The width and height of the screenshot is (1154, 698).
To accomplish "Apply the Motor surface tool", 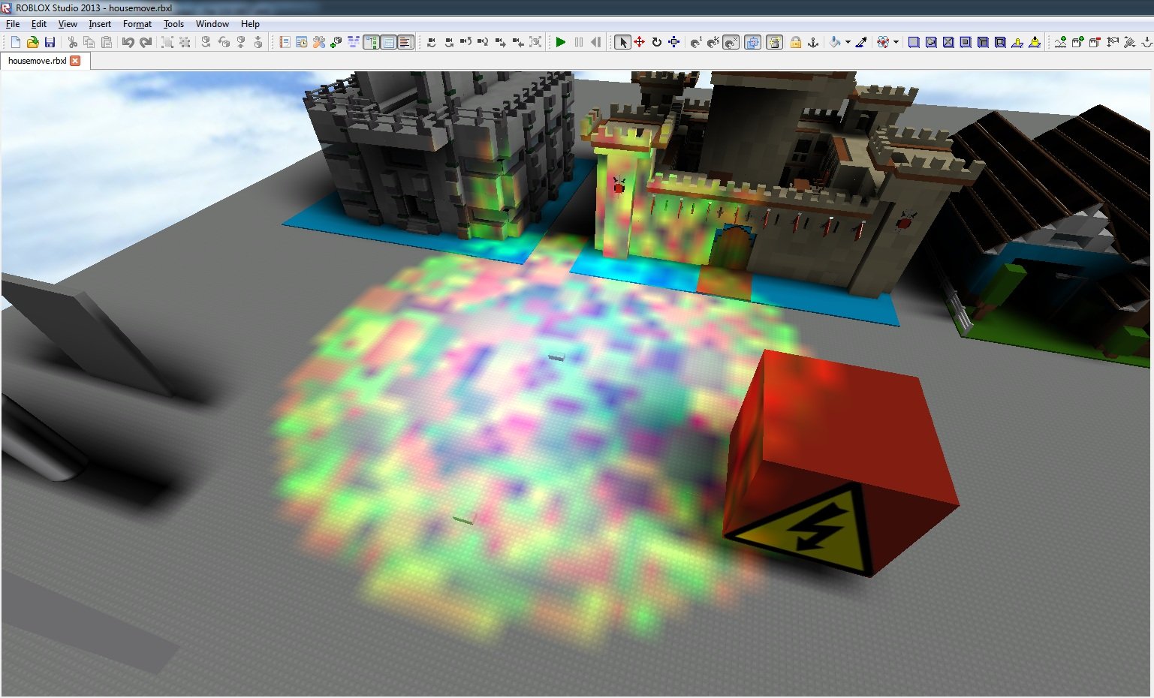I will (x=1035, y=42).
